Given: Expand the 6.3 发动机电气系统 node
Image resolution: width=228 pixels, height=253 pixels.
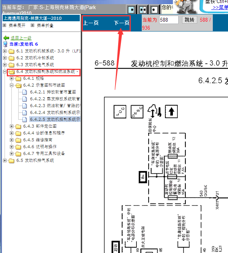Looking at the screenshot, I should pyautogui.click(x=5, y=65).
